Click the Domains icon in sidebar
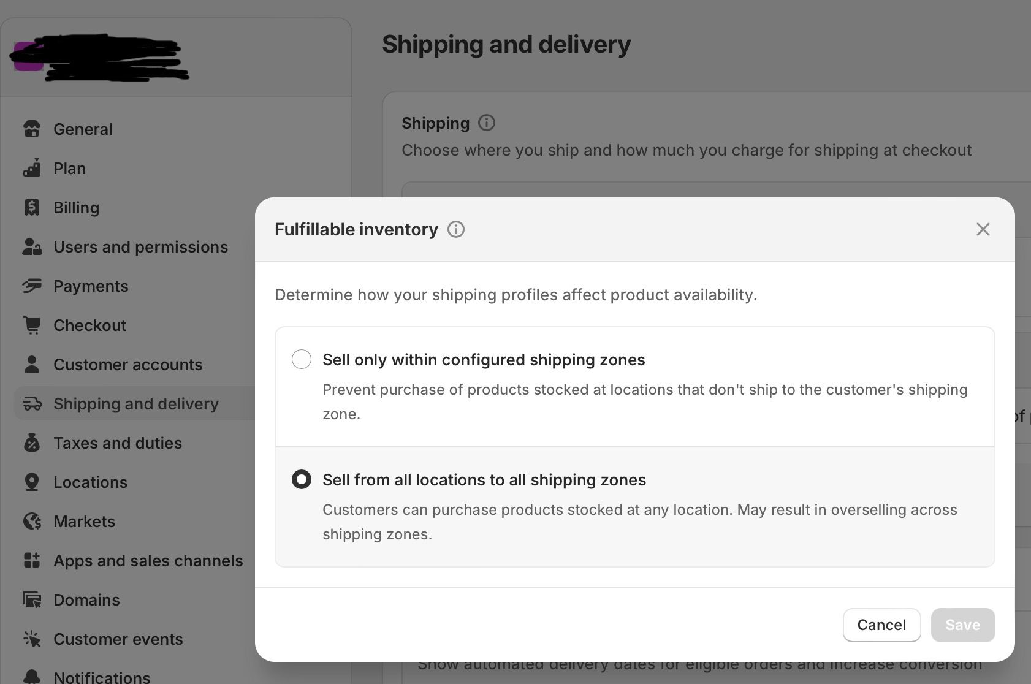1031x684 pixels. 32,600
